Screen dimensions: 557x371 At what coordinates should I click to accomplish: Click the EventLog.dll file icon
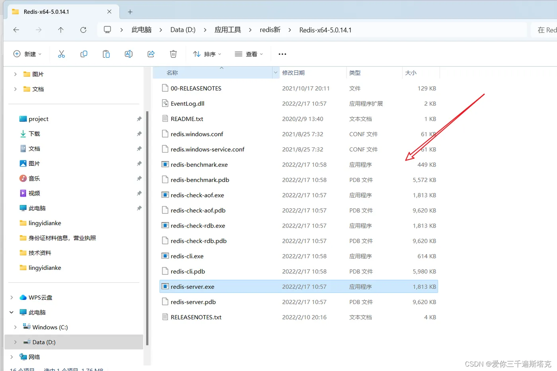pos(165,103)
